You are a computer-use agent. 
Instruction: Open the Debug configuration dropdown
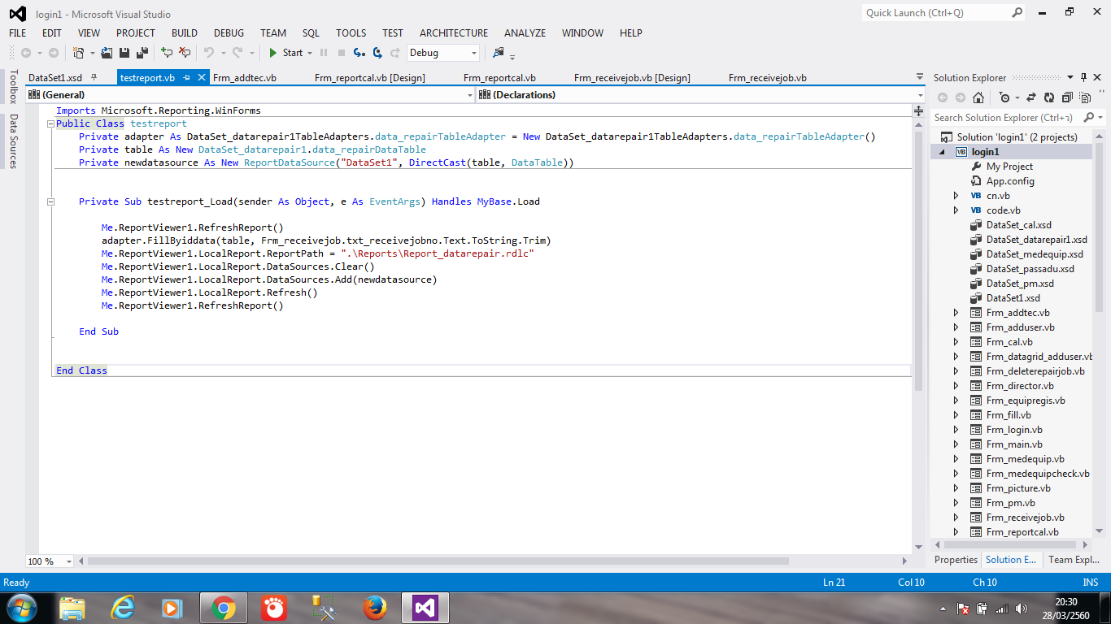443,53
